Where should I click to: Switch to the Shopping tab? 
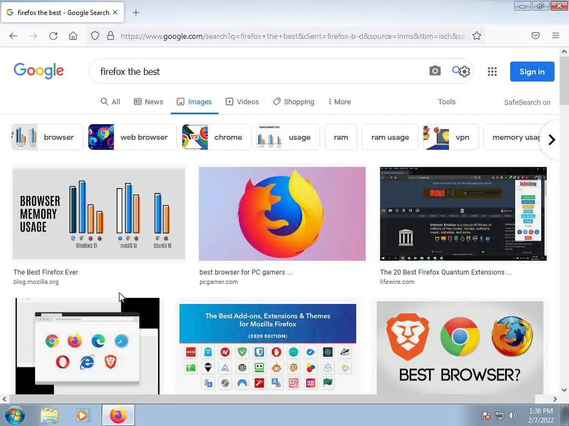pos(293,102)
